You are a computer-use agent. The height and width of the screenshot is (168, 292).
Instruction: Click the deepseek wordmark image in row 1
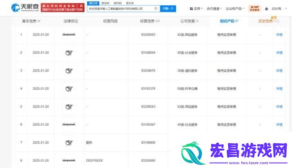point(69,35)
